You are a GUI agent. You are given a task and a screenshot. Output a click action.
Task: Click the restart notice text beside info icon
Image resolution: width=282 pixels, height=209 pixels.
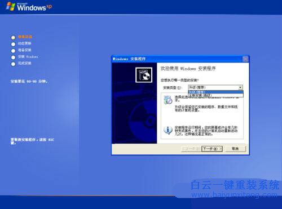206,131
